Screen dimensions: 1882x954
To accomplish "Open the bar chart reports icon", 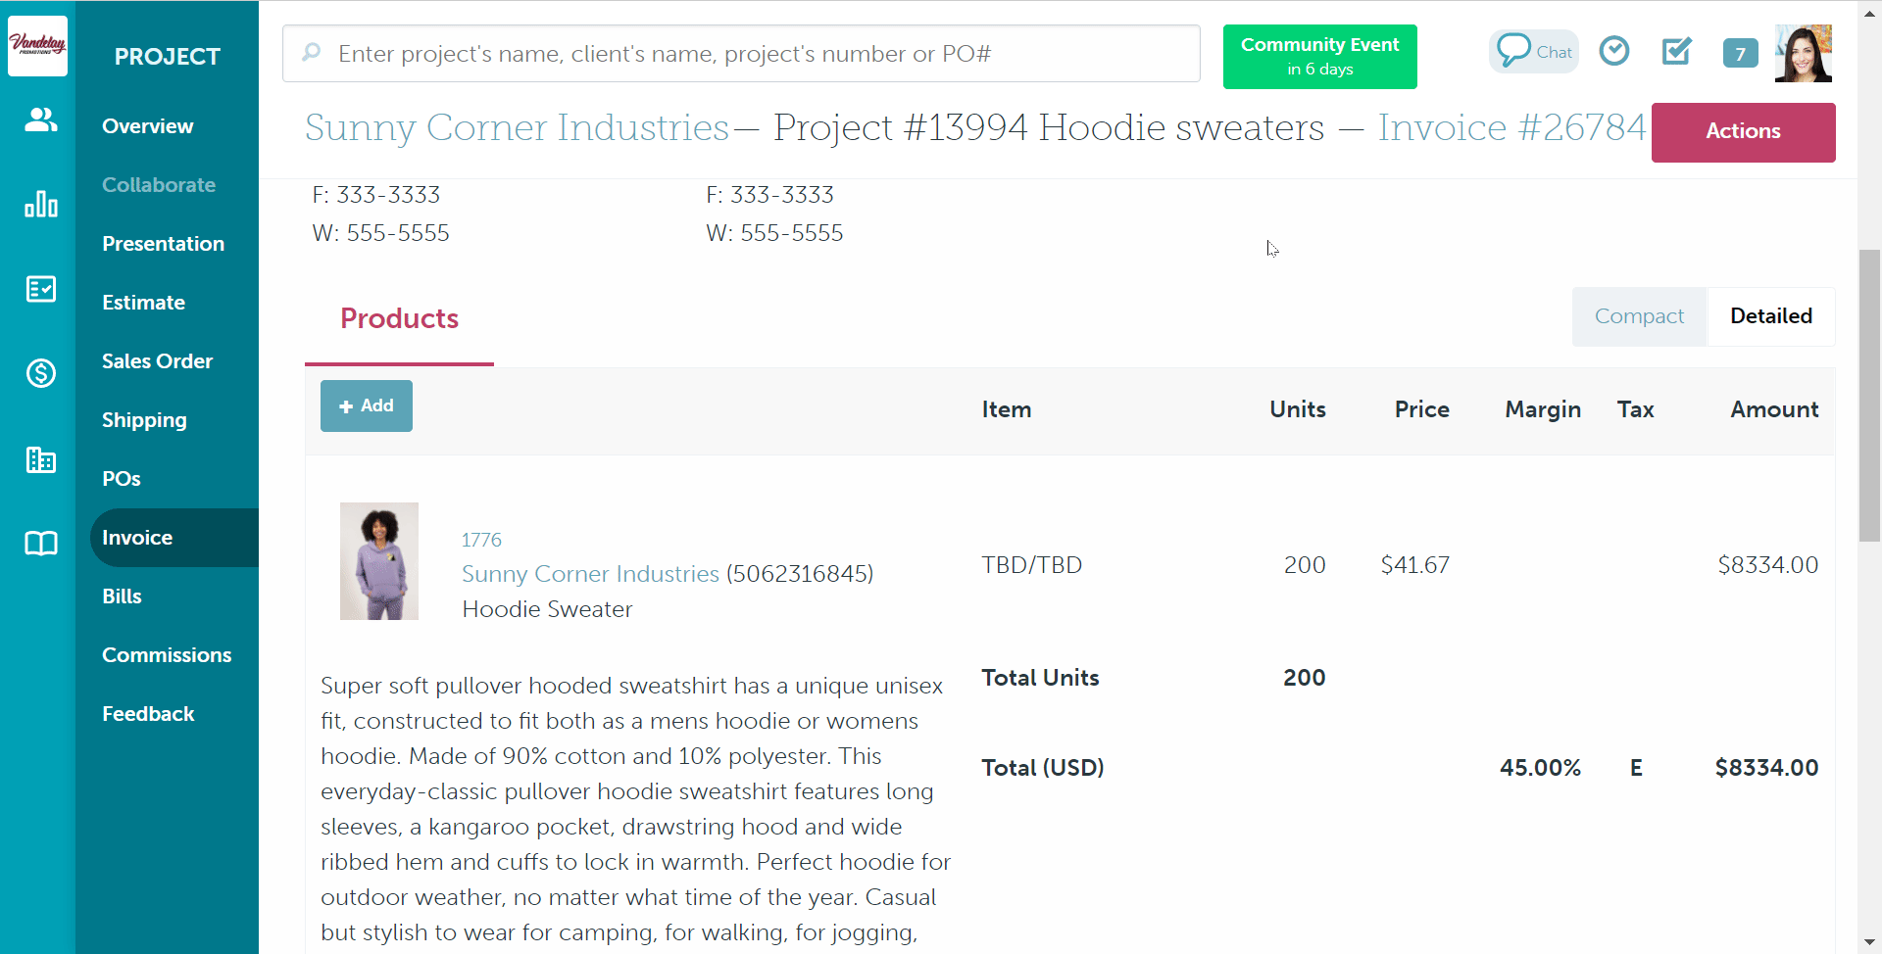I will point(40,204).
